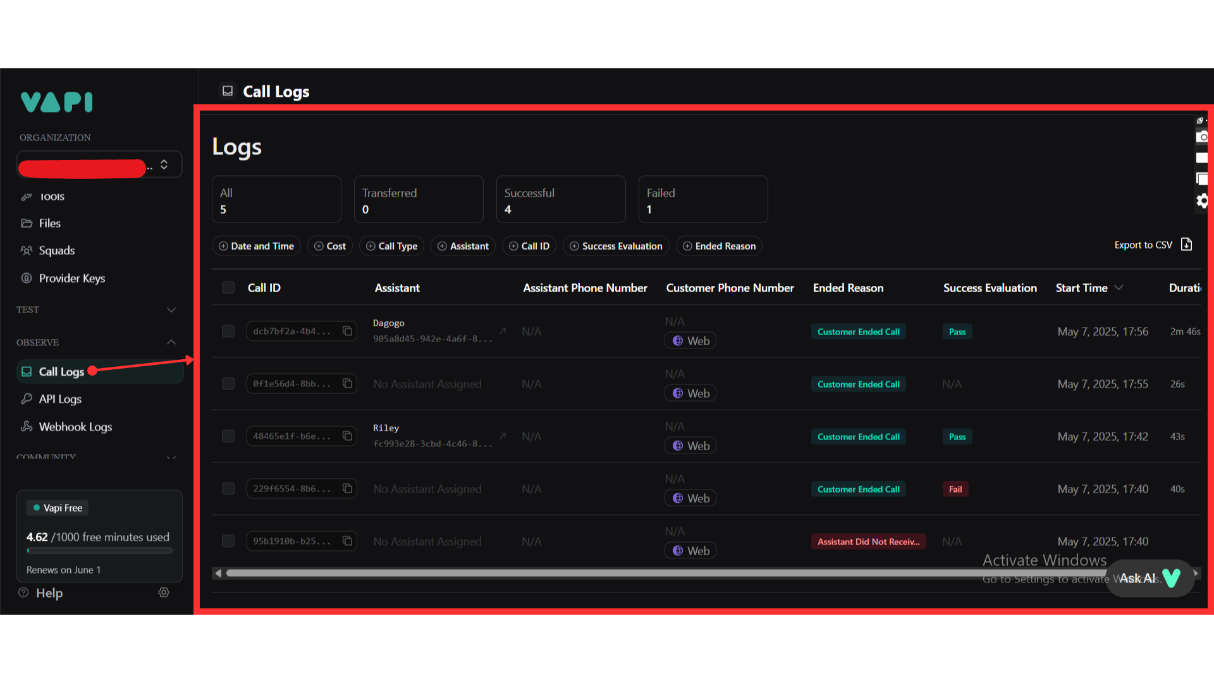Go to Webhook Logs page
This screenshot has width=1214, height=683.
pos(75,427)
